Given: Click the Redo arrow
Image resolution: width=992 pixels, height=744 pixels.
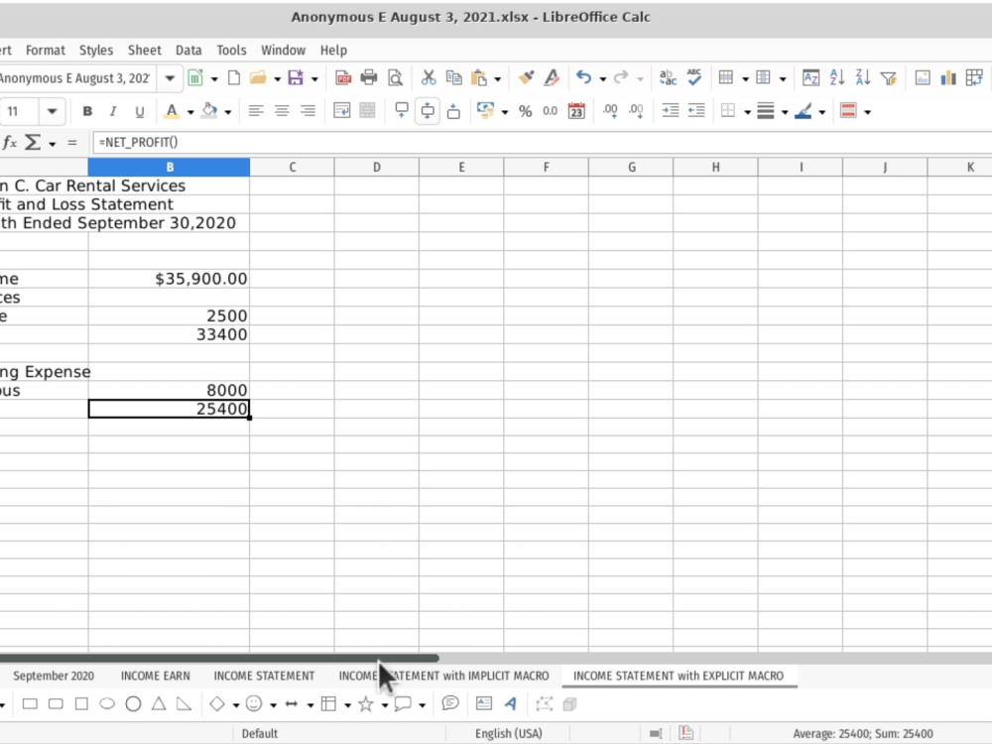Looking at the screenshot, I should pyautogui.click(x=621, y=78).
